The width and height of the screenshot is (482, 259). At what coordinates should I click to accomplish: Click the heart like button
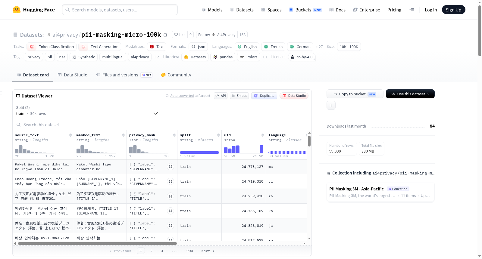(x=180, y=35)
